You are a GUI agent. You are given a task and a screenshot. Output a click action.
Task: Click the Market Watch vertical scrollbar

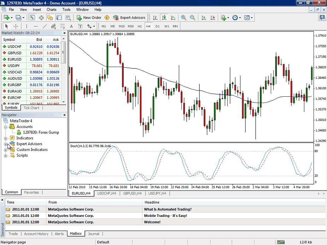click(64, 71)
